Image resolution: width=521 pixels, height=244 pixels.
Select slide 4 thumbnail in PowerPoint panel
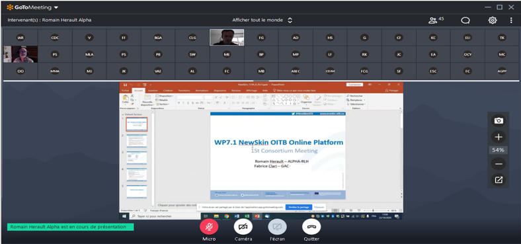click(137, 175)
